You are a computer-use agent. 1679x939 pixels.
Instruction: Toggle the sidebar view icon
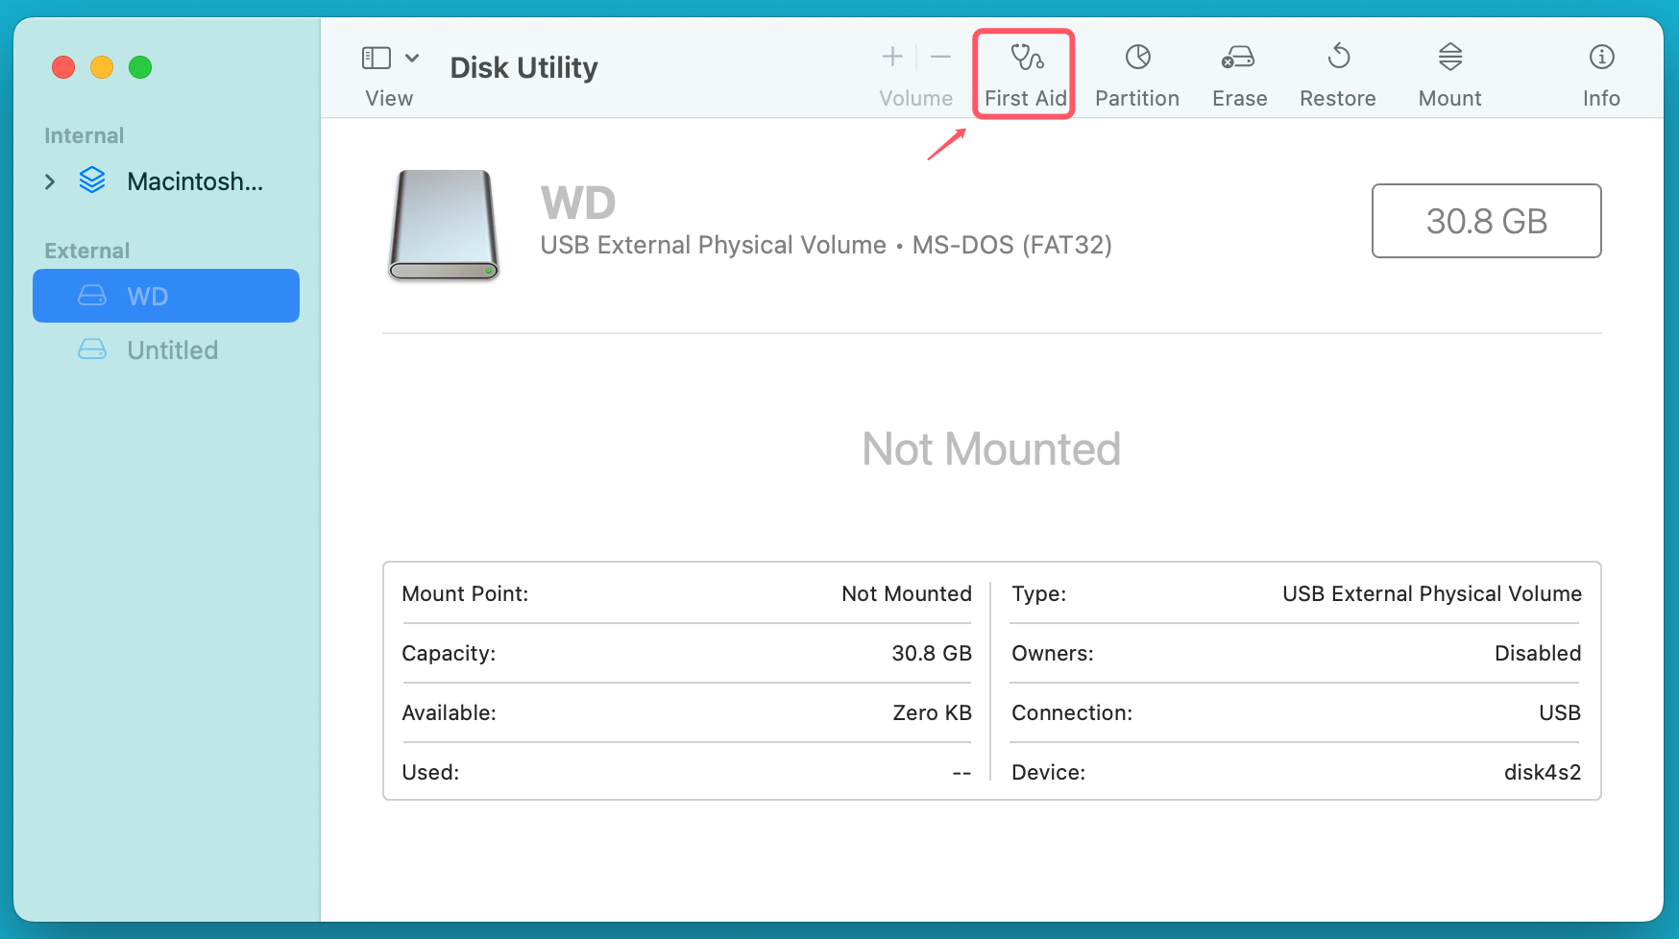(376, 57)
